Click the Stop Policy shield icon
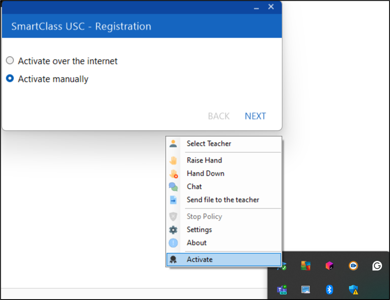Image resolution: width=390 pixels, height=300 pixels. [173, 217]
